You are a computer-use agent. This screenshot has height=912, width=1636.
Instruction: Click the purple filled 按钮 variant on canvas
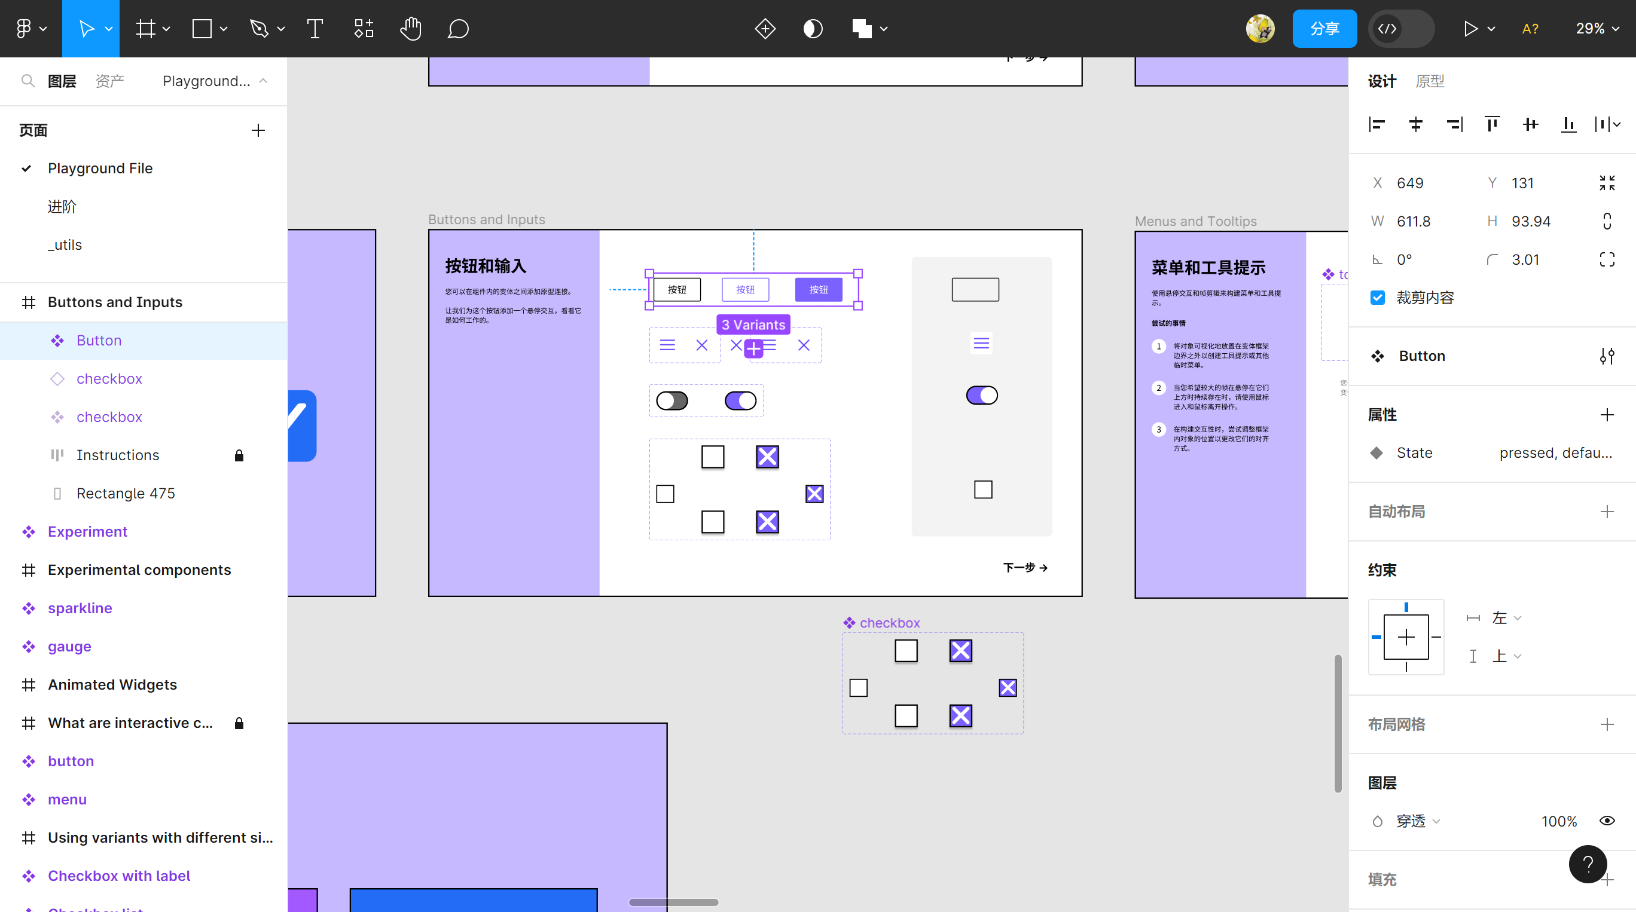coord(818,289)
